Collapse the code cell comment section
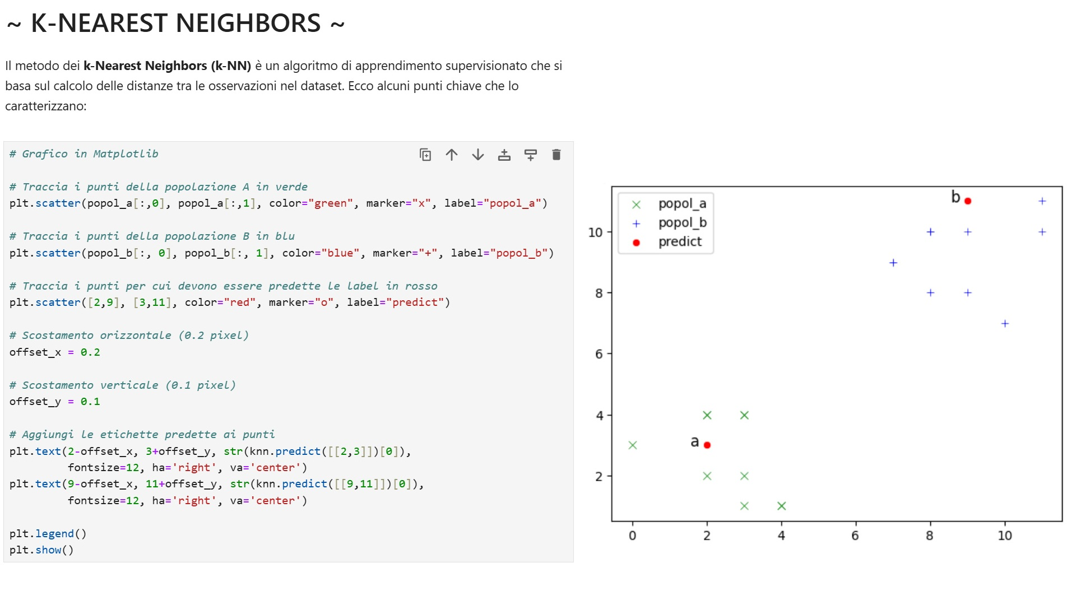 click(x=84, y=153)
